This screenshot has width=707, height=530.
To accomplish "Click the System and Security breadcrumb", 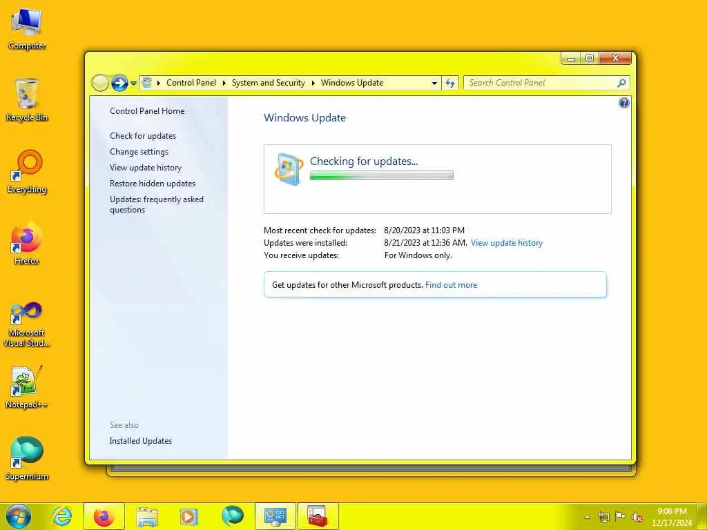I will (269, 83).
